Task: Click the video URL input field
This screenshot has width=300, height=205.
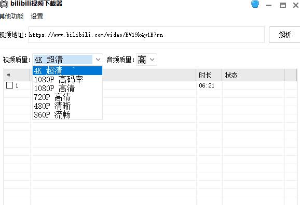Action: [146, 35]
